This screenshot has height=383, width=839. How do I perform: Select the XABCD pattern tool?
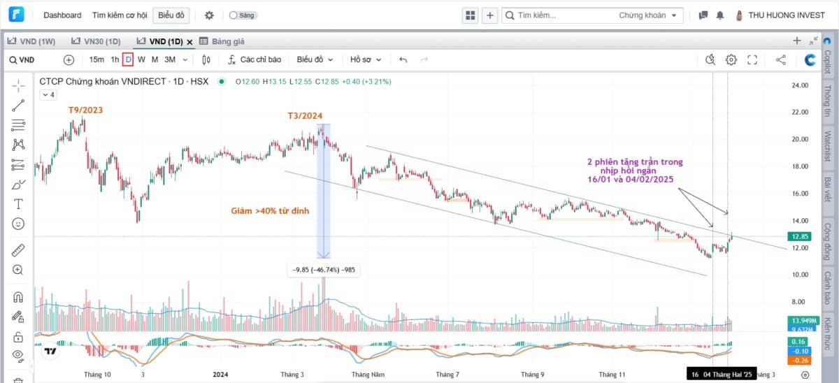[x=18, y=145]
